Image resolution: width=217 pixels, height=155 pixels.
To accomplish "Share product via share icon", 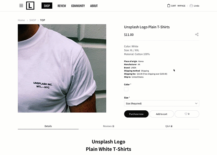I will 197,34.
